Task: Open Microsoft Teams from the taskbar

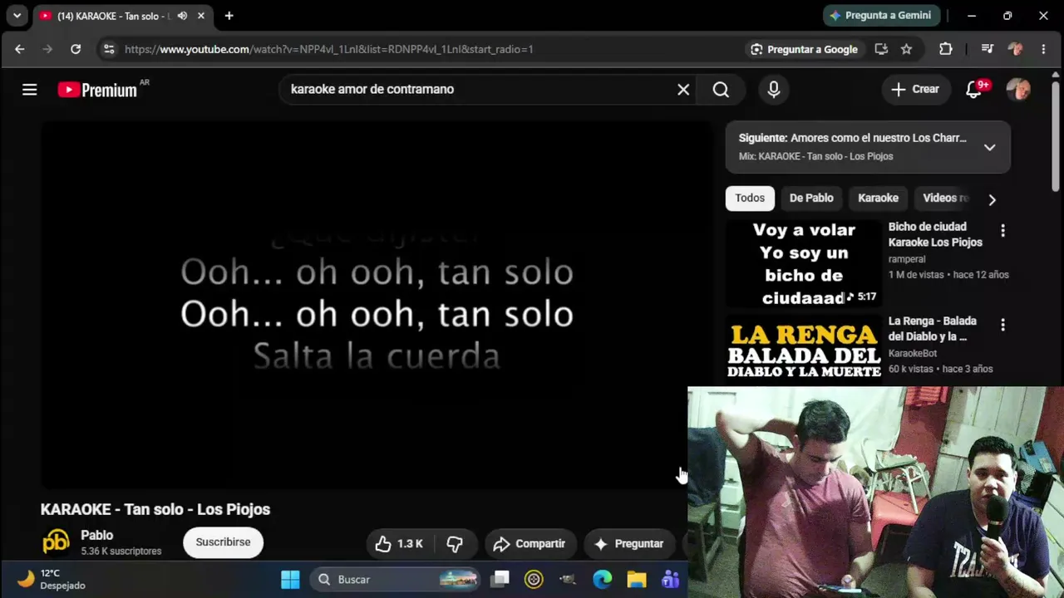Action: (670, 580)
